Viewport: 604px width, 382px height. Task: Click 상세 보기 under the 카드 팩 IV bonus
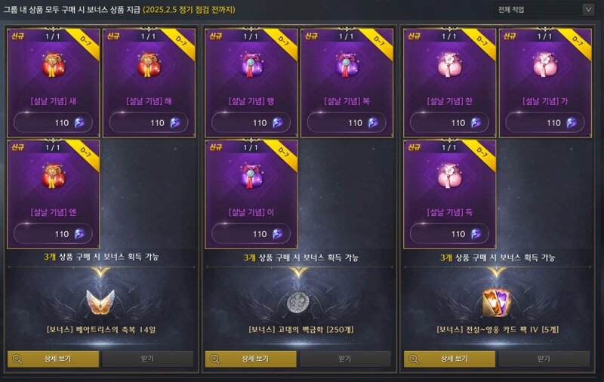(449, 359)
